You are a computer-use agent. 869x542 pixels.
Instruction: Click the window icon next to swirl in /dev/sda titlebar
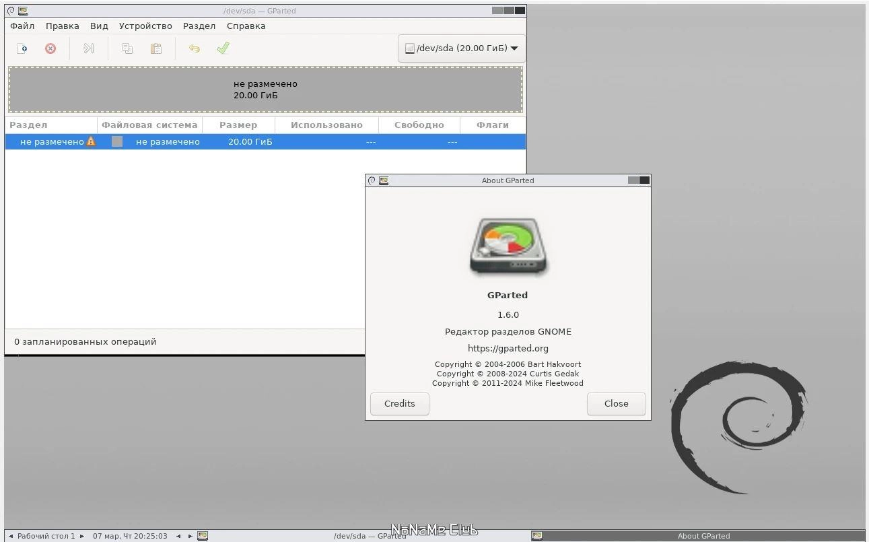[23, 11]
